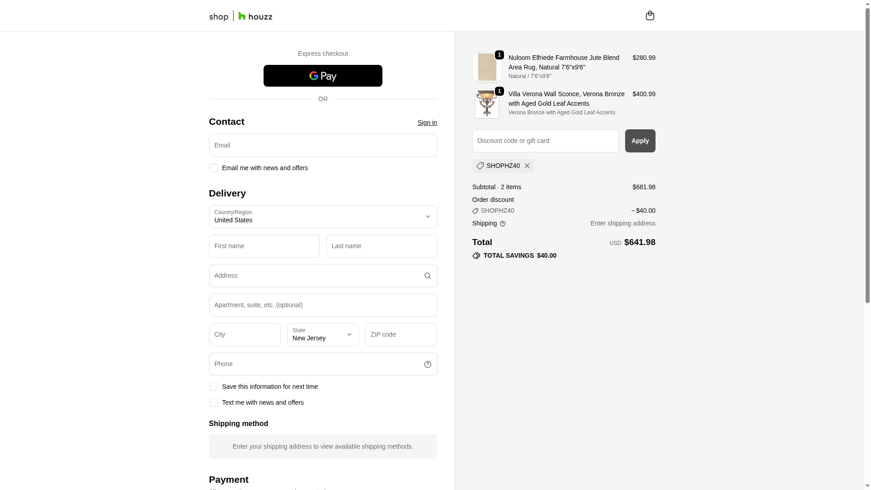Open the Country/Region dropdown

(x=323, y=217)
